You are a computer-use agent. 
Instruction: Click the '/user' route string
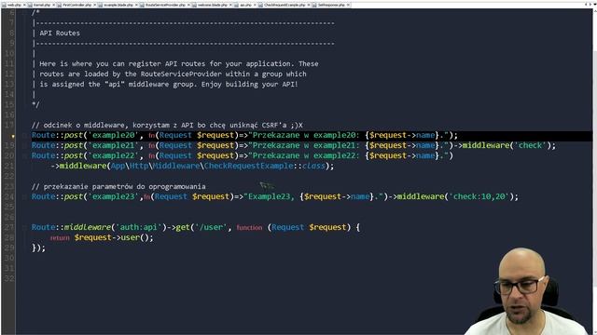coord(211,227)
